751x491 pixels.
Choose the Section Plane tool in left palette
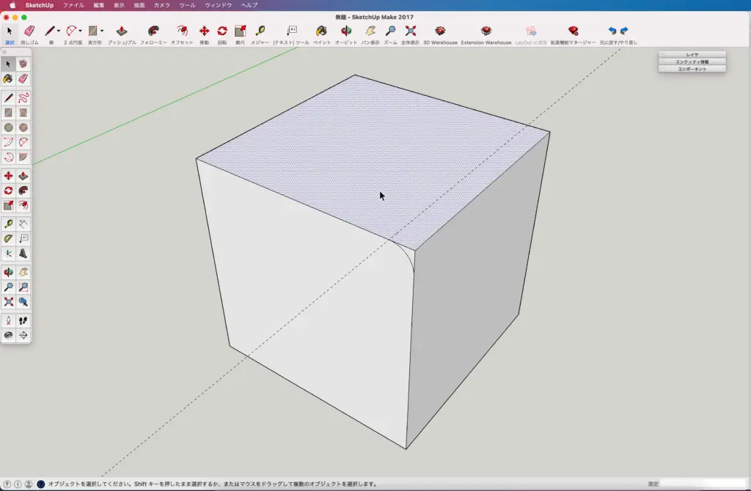coord(23,335)
